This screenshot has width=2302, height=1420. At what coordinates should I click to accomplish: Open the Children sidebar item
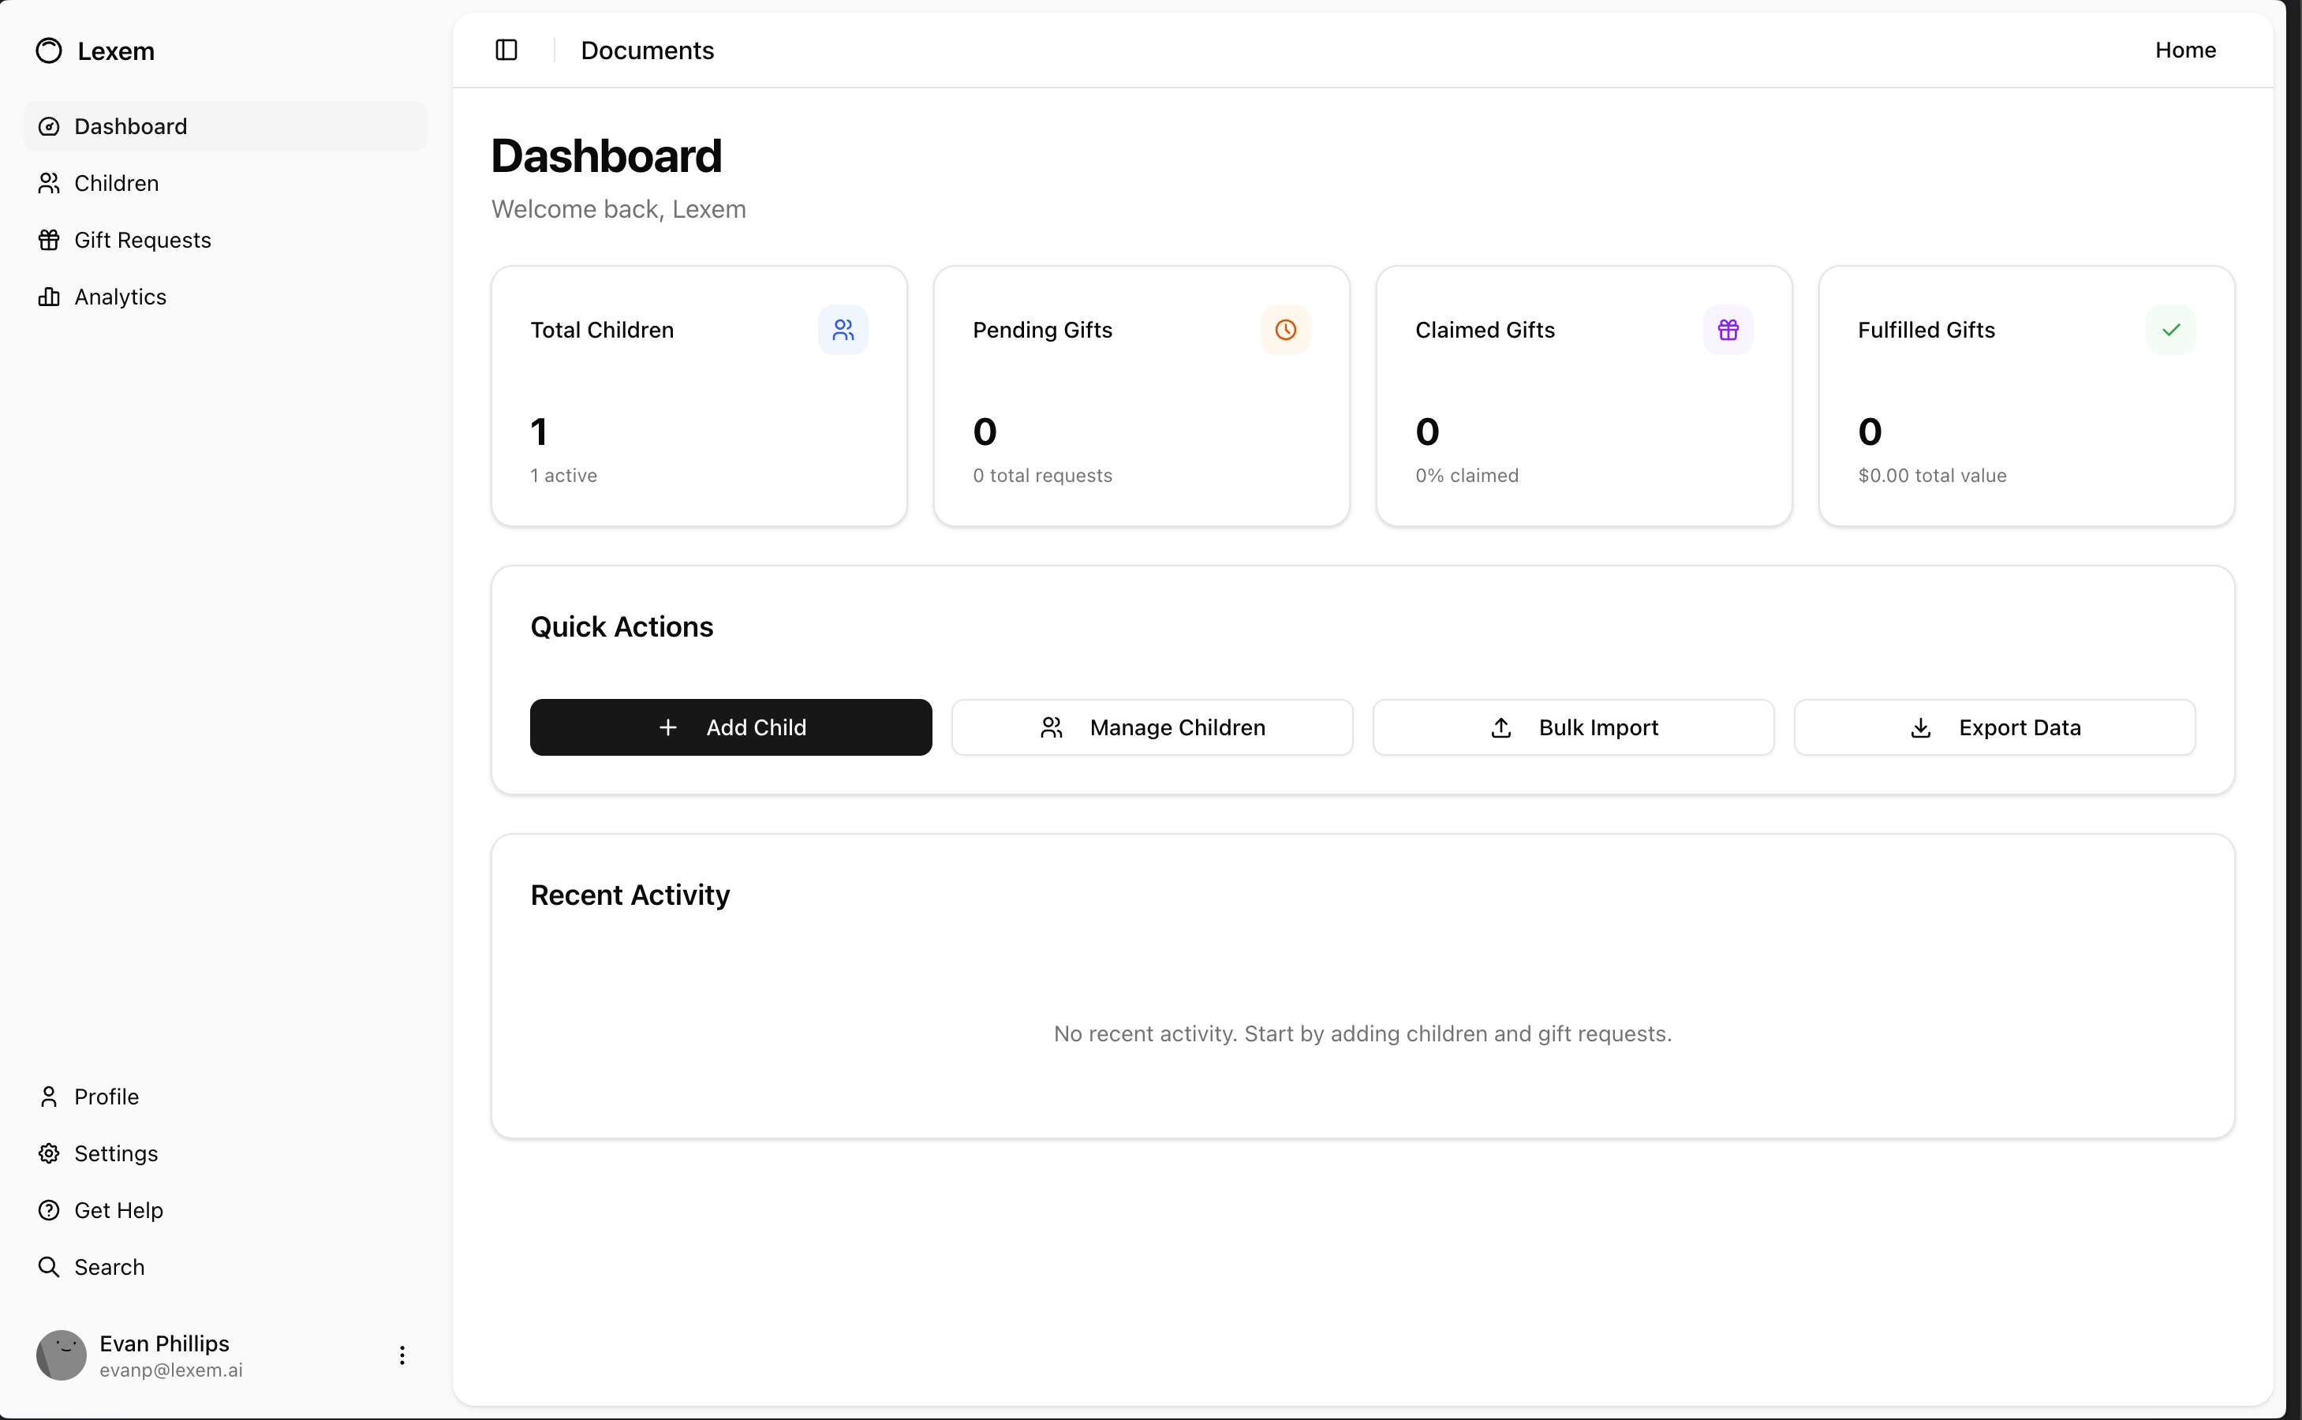[117, 183]
